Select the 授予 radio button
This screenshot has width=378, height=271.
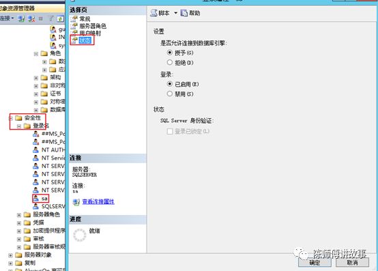click(x=170, y=53)
